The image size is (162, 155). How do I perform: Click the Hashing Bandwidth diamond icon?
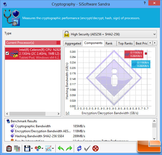click(x=12, y=136)
